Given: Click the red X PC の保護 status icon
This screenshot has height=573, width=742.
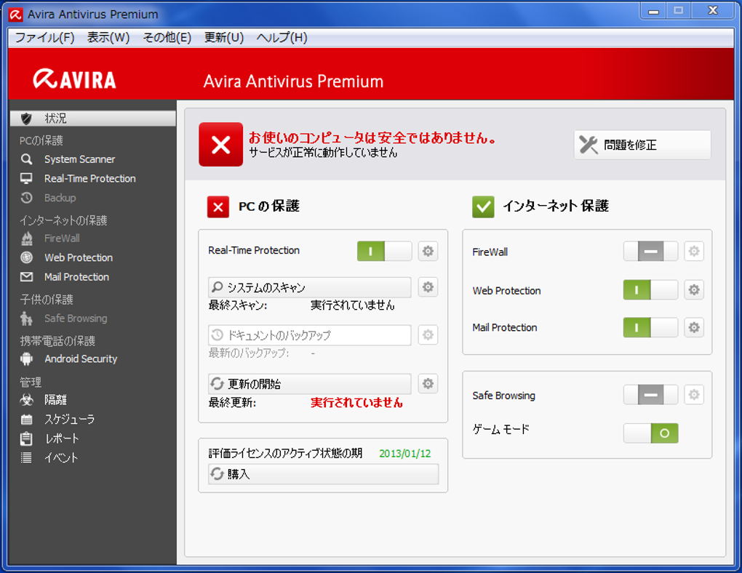Looking at the screenshot, I should (218, 207).
